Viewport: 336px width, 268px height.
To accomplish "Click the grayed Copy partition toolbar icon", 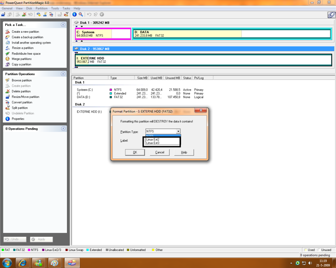I will point(10,14).
